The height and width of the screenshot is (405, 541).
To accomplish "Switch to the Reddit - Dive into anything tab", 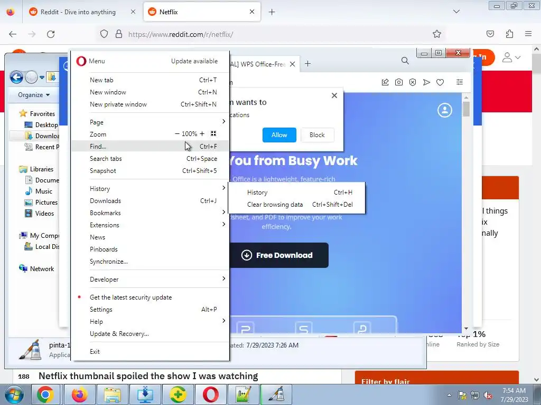I will click(x=82, y=12).
